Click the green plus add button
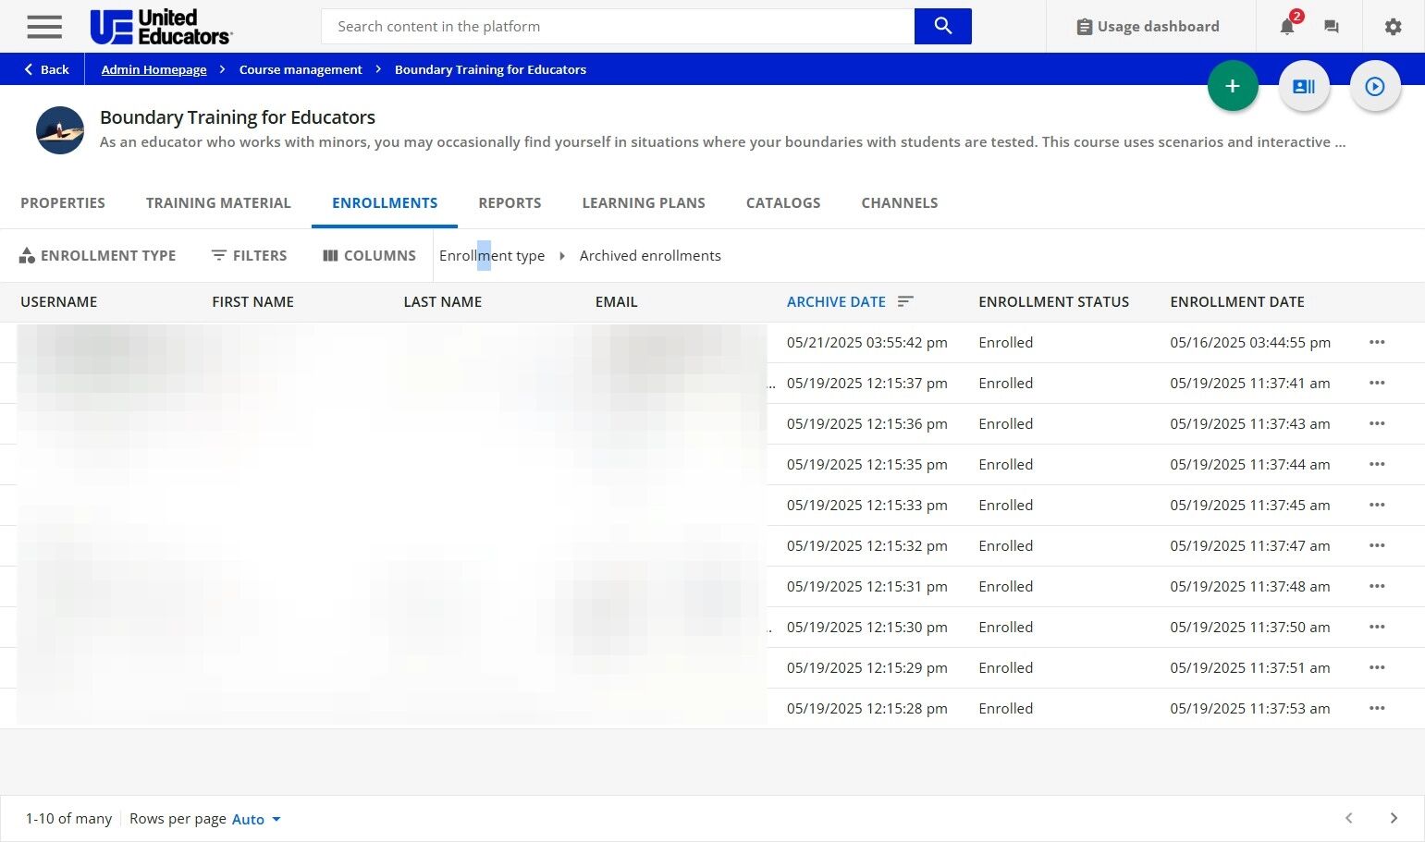The width and height of the screenshot is (1425, 842). click(x=1233, y=86)
